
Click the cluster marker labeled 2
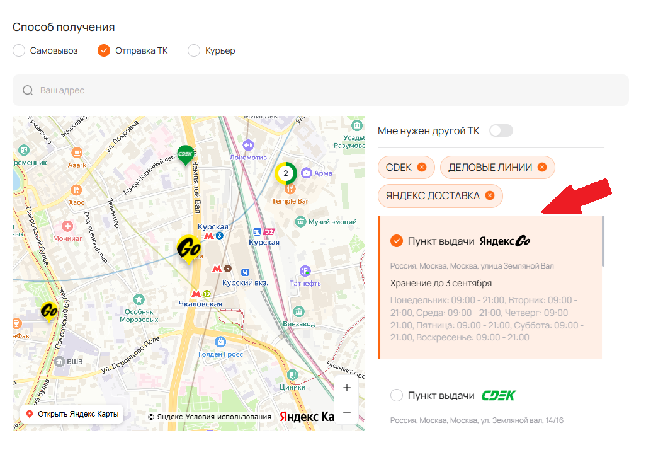coord(285,173)
